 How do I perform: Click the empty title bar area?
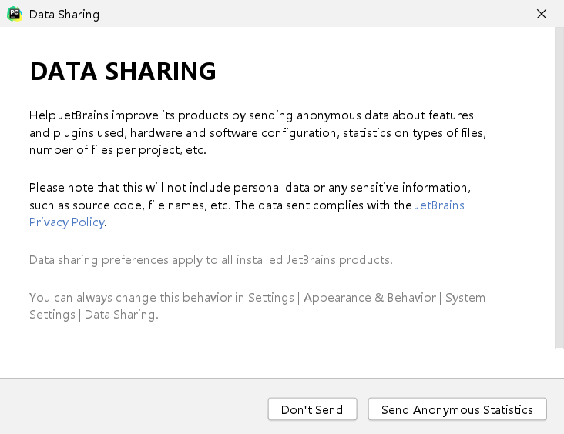coord(308,14)
